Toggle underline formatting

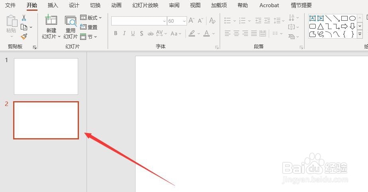coord(133,33)
